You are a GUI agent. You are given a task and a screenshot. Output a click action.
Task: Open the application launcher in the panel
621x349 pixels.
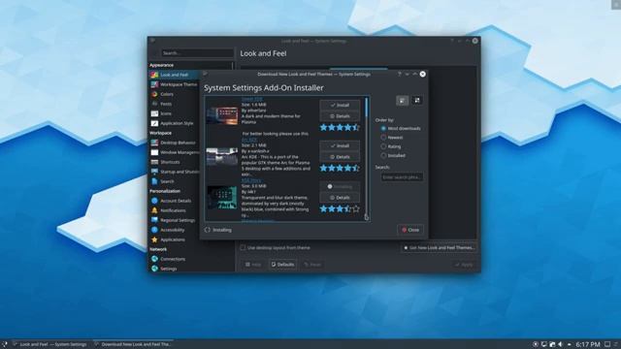tap(4, 344)
